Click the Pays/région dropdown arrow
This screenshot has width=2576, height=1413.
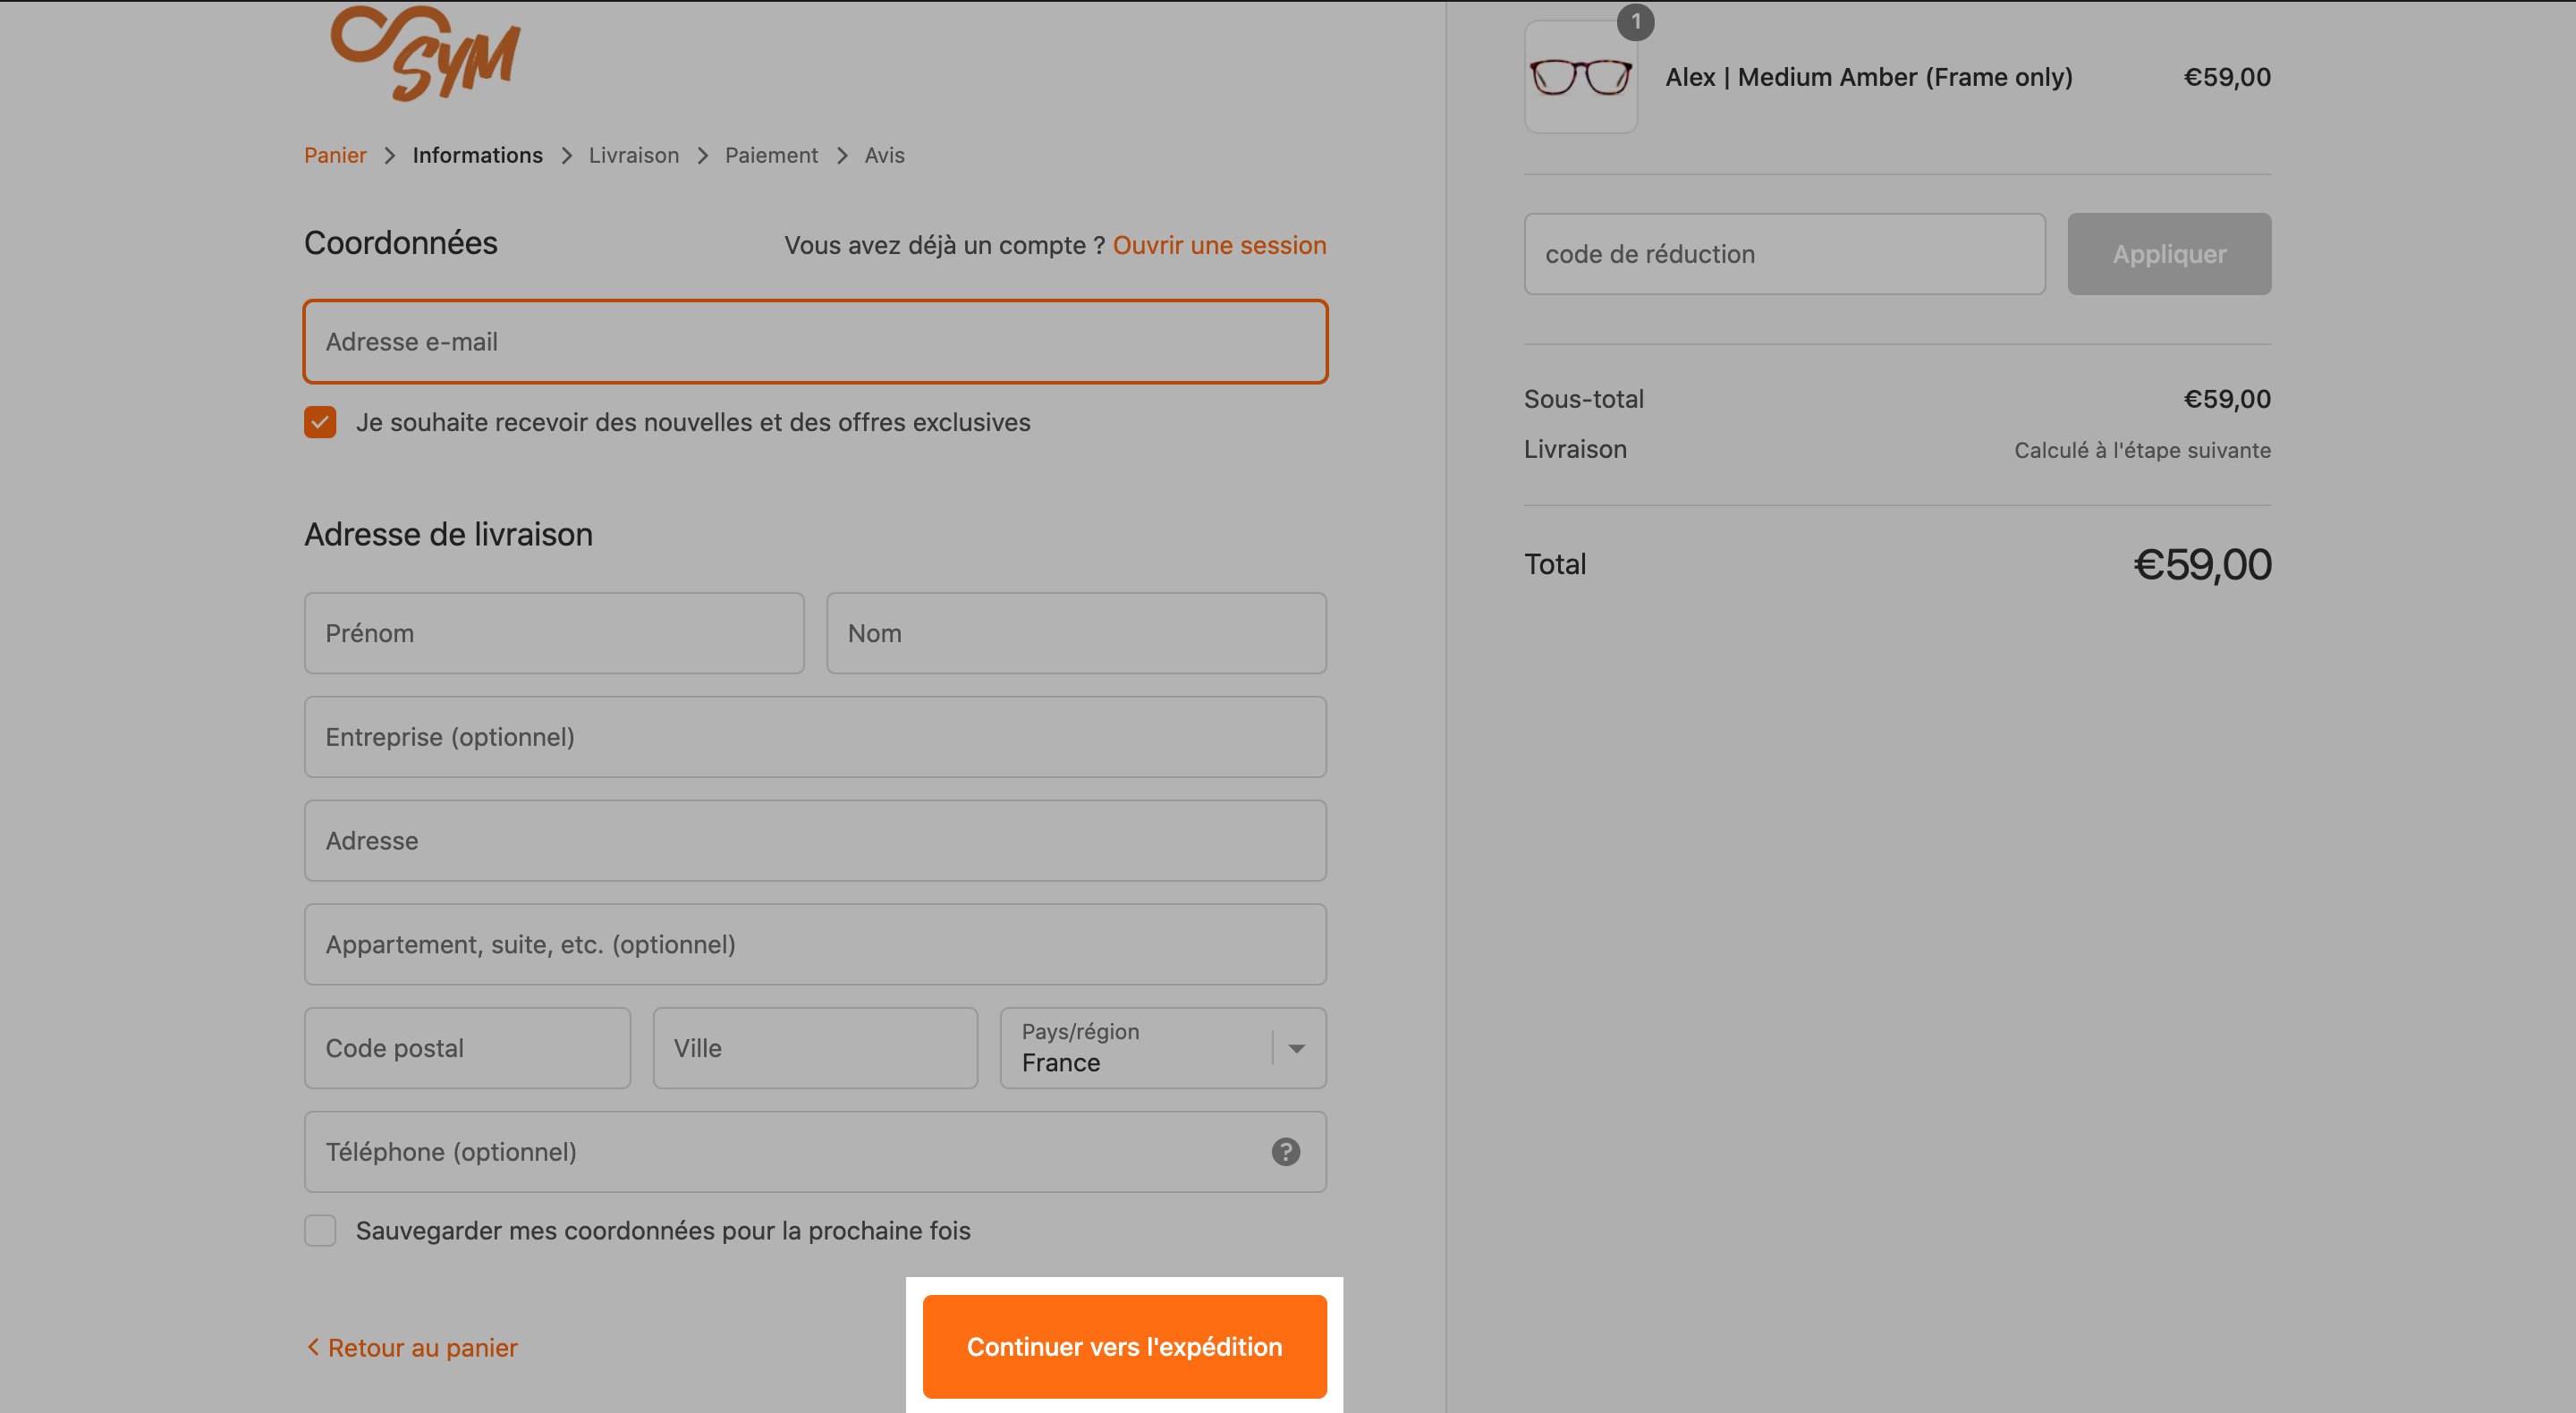[x=1297, y=1049]
